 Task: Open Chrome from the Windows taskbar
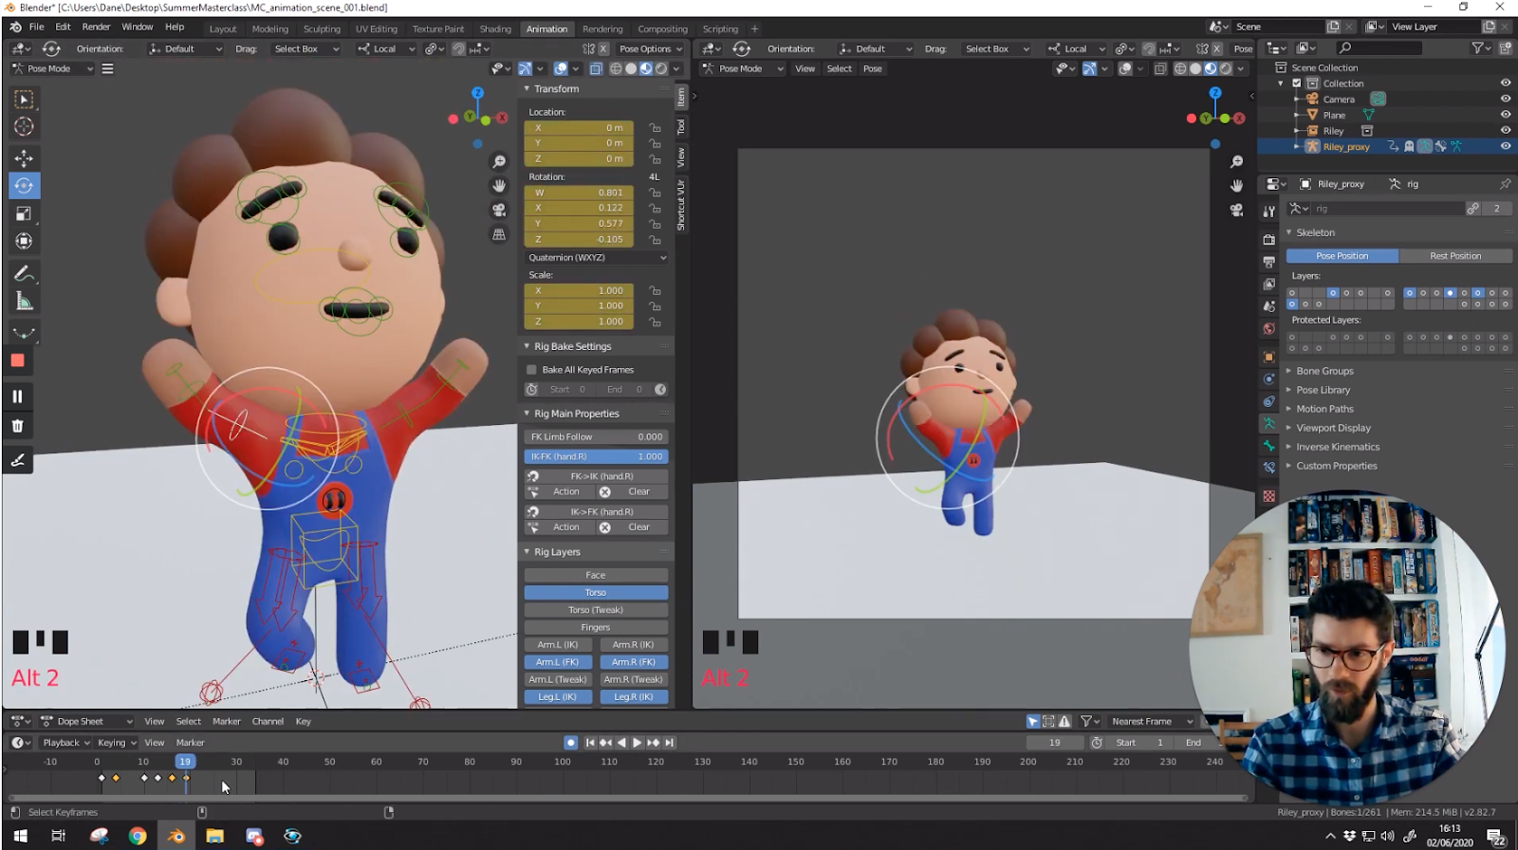(138, 836)
